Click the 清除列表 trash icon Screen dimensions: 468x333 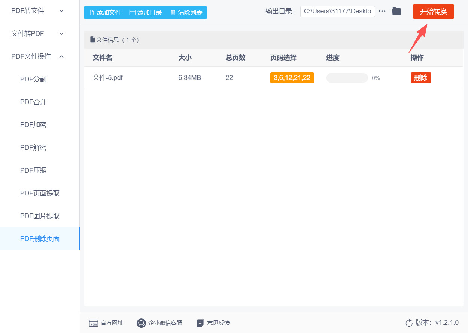pyautogui.click(x=173, y=12)
